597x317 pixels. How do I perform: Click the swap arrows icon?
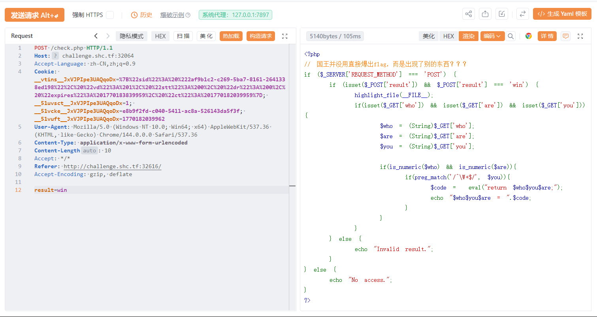click(522, 14)
